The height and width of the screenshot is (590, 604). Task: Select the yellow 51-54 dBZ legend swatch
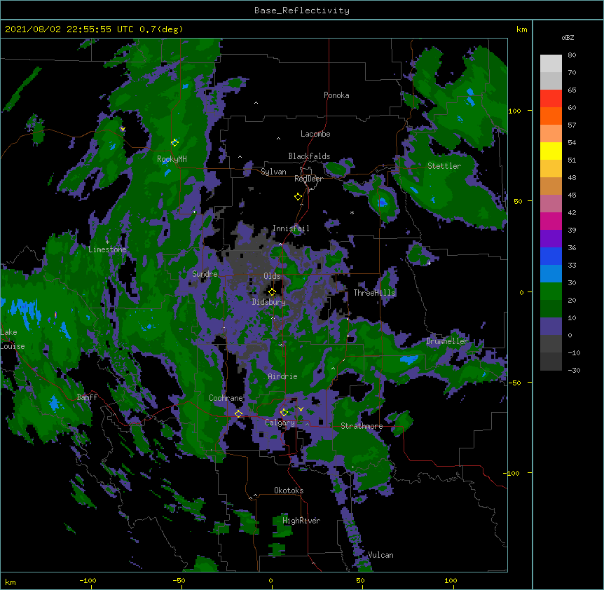coord(551,151)
